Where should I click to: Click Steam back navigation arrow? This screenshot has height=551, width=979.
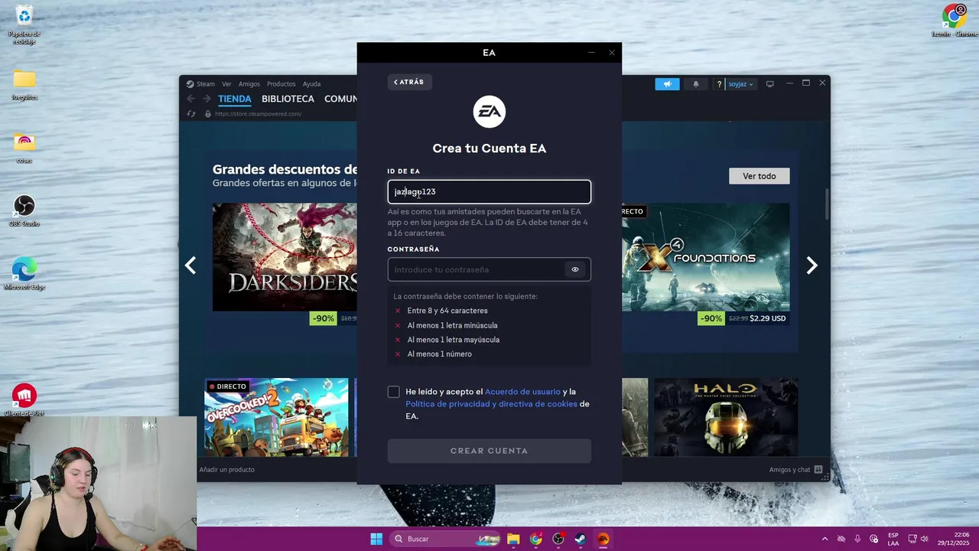click(x=191, y=99)
